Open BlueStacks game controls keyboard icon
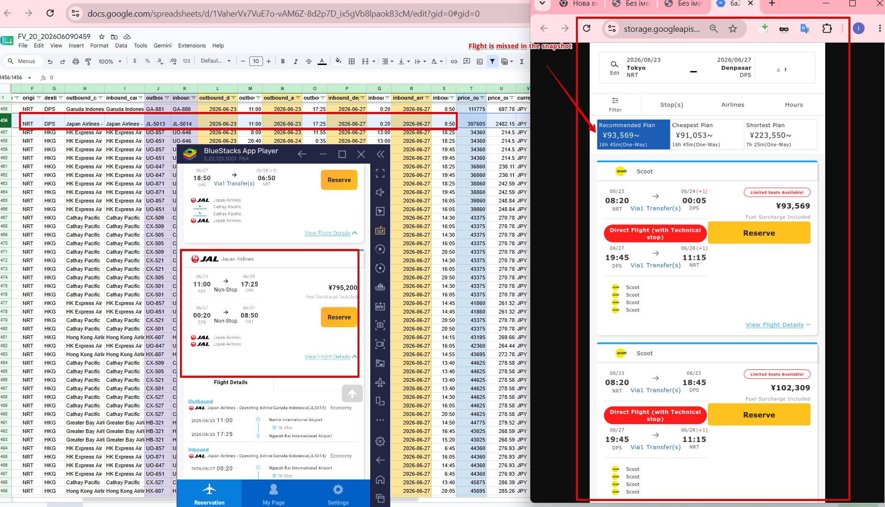The image size is (885, 507). click(380, 230)
